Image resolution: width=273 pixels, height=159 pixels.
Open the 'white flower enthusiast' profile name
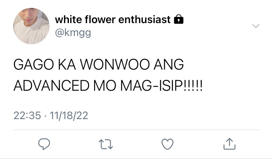point(113,19)
